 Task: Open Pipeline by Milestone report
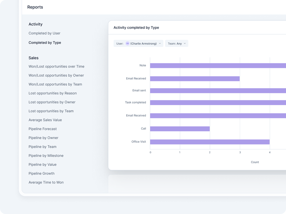click(x=46, y=155)
